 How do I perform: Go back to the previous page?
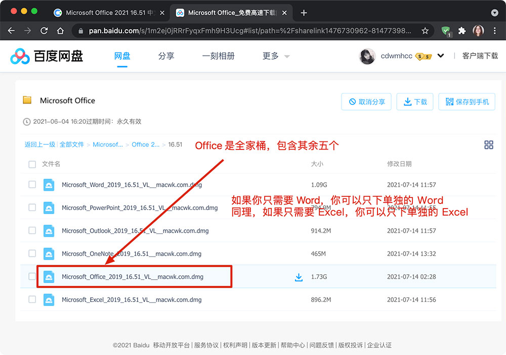point(11,31)
